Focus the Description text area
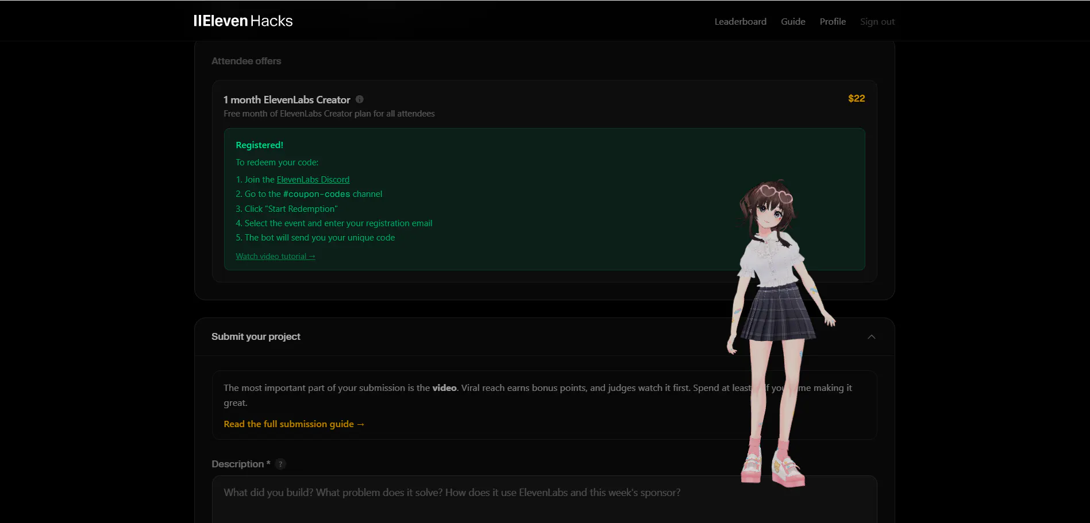 click(x=544, y=499)
